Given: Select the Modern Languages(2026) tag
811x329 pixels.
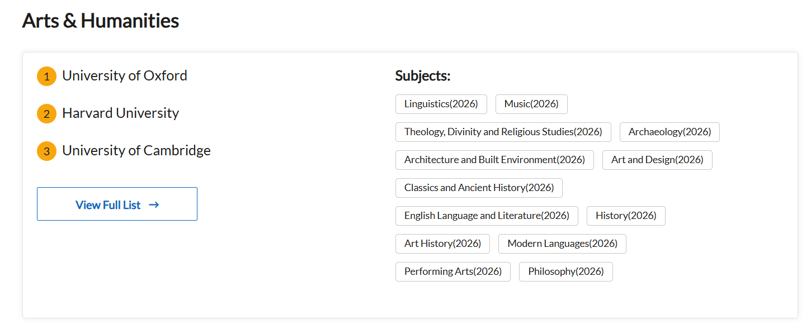Looking at the screenshot, I should pyautogui.click(x=562, y=244).
